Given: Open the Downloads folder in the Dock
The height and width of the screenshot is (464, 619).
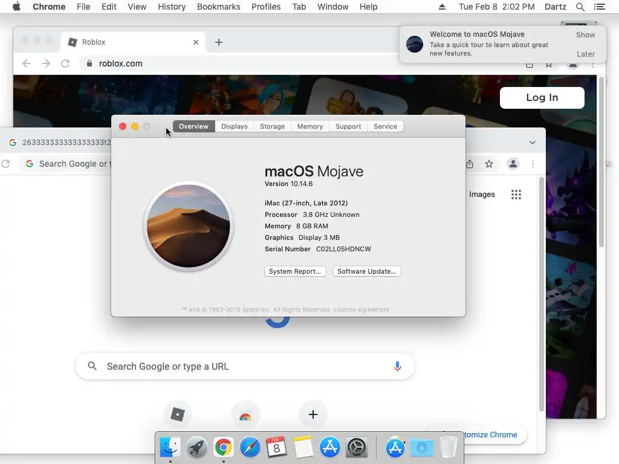Looking at the screenshot, I should click(x=422, y=447).
